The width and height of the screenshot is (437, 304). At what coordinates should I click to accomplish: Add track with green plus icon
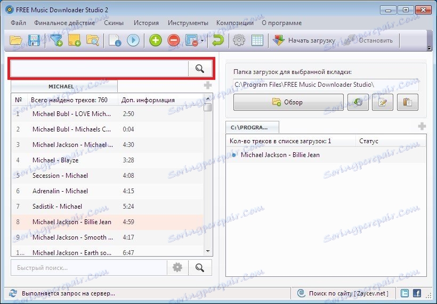tap(156, 40)
